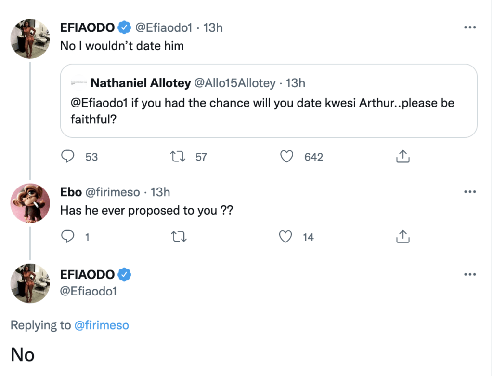The width and height of the screenshot is (493, 376).
Task: Reply to Ebo's tweet
Action: (68, 237)
